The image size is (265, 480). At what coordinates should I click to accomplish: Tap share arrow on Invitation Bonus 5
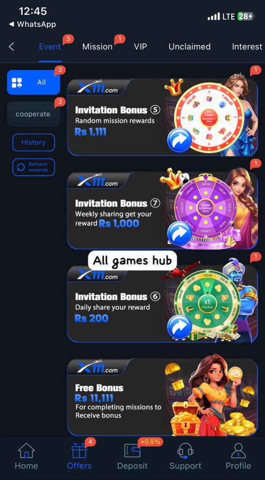tap(180, 140)
